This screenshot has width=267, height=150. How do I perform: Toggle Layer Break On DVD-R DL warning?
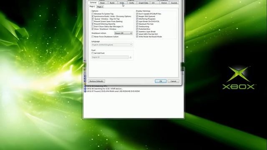click(137, 21)
